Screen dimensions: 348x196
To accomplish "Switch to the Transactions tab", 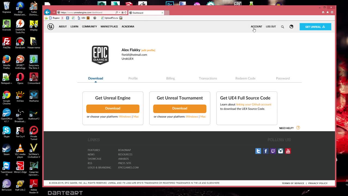I will pyautogui.click(x=208, y=78).
